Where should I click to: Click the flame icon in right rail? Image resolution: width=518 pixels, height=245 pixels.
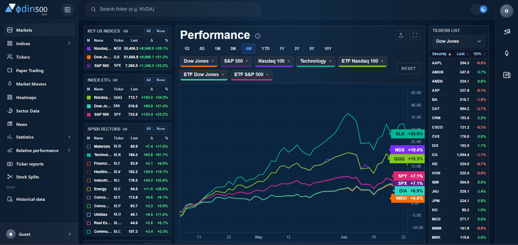coord(507,53)
